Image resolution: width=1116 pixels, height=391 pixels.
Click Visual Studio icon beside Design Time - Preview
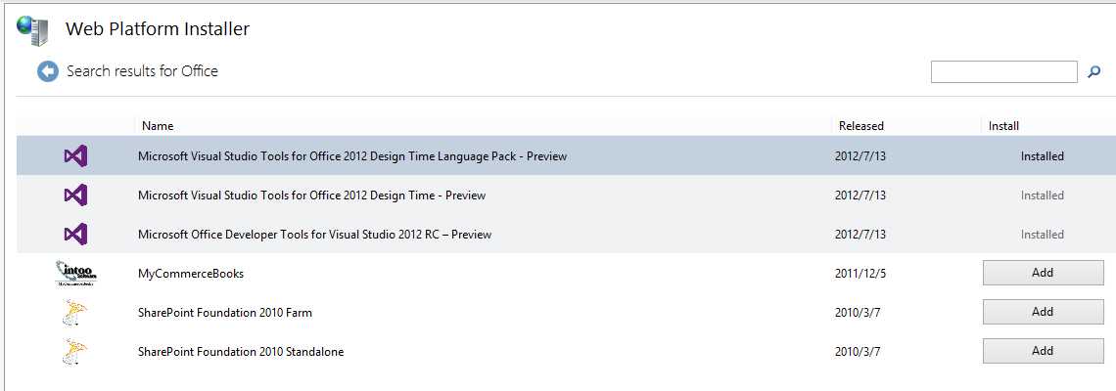(75, 195)
